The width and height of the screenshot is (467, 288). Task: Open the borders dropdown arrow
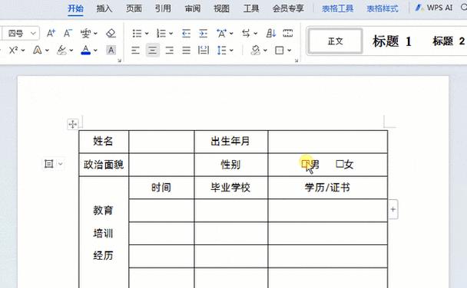pyautogui.click(x=290, y=51)
